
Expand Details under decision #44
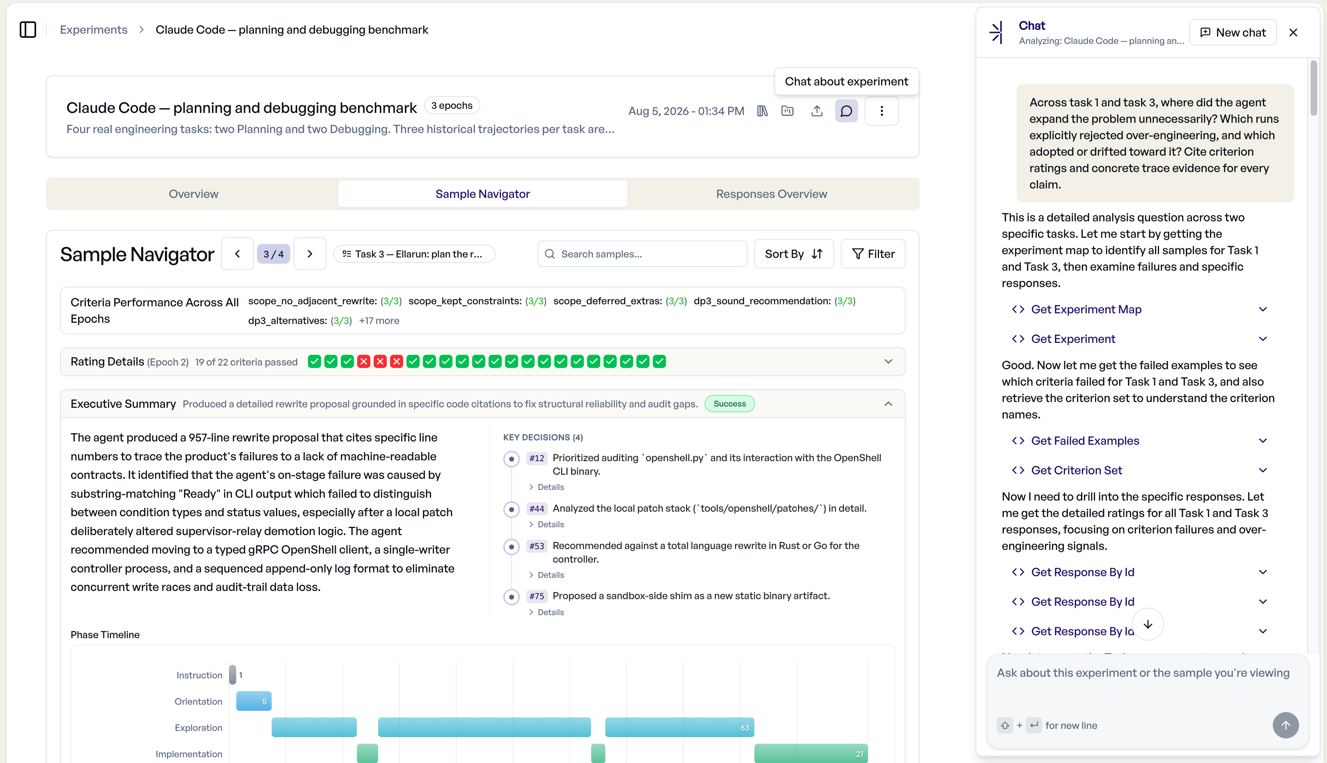click(x=546, y=524)
